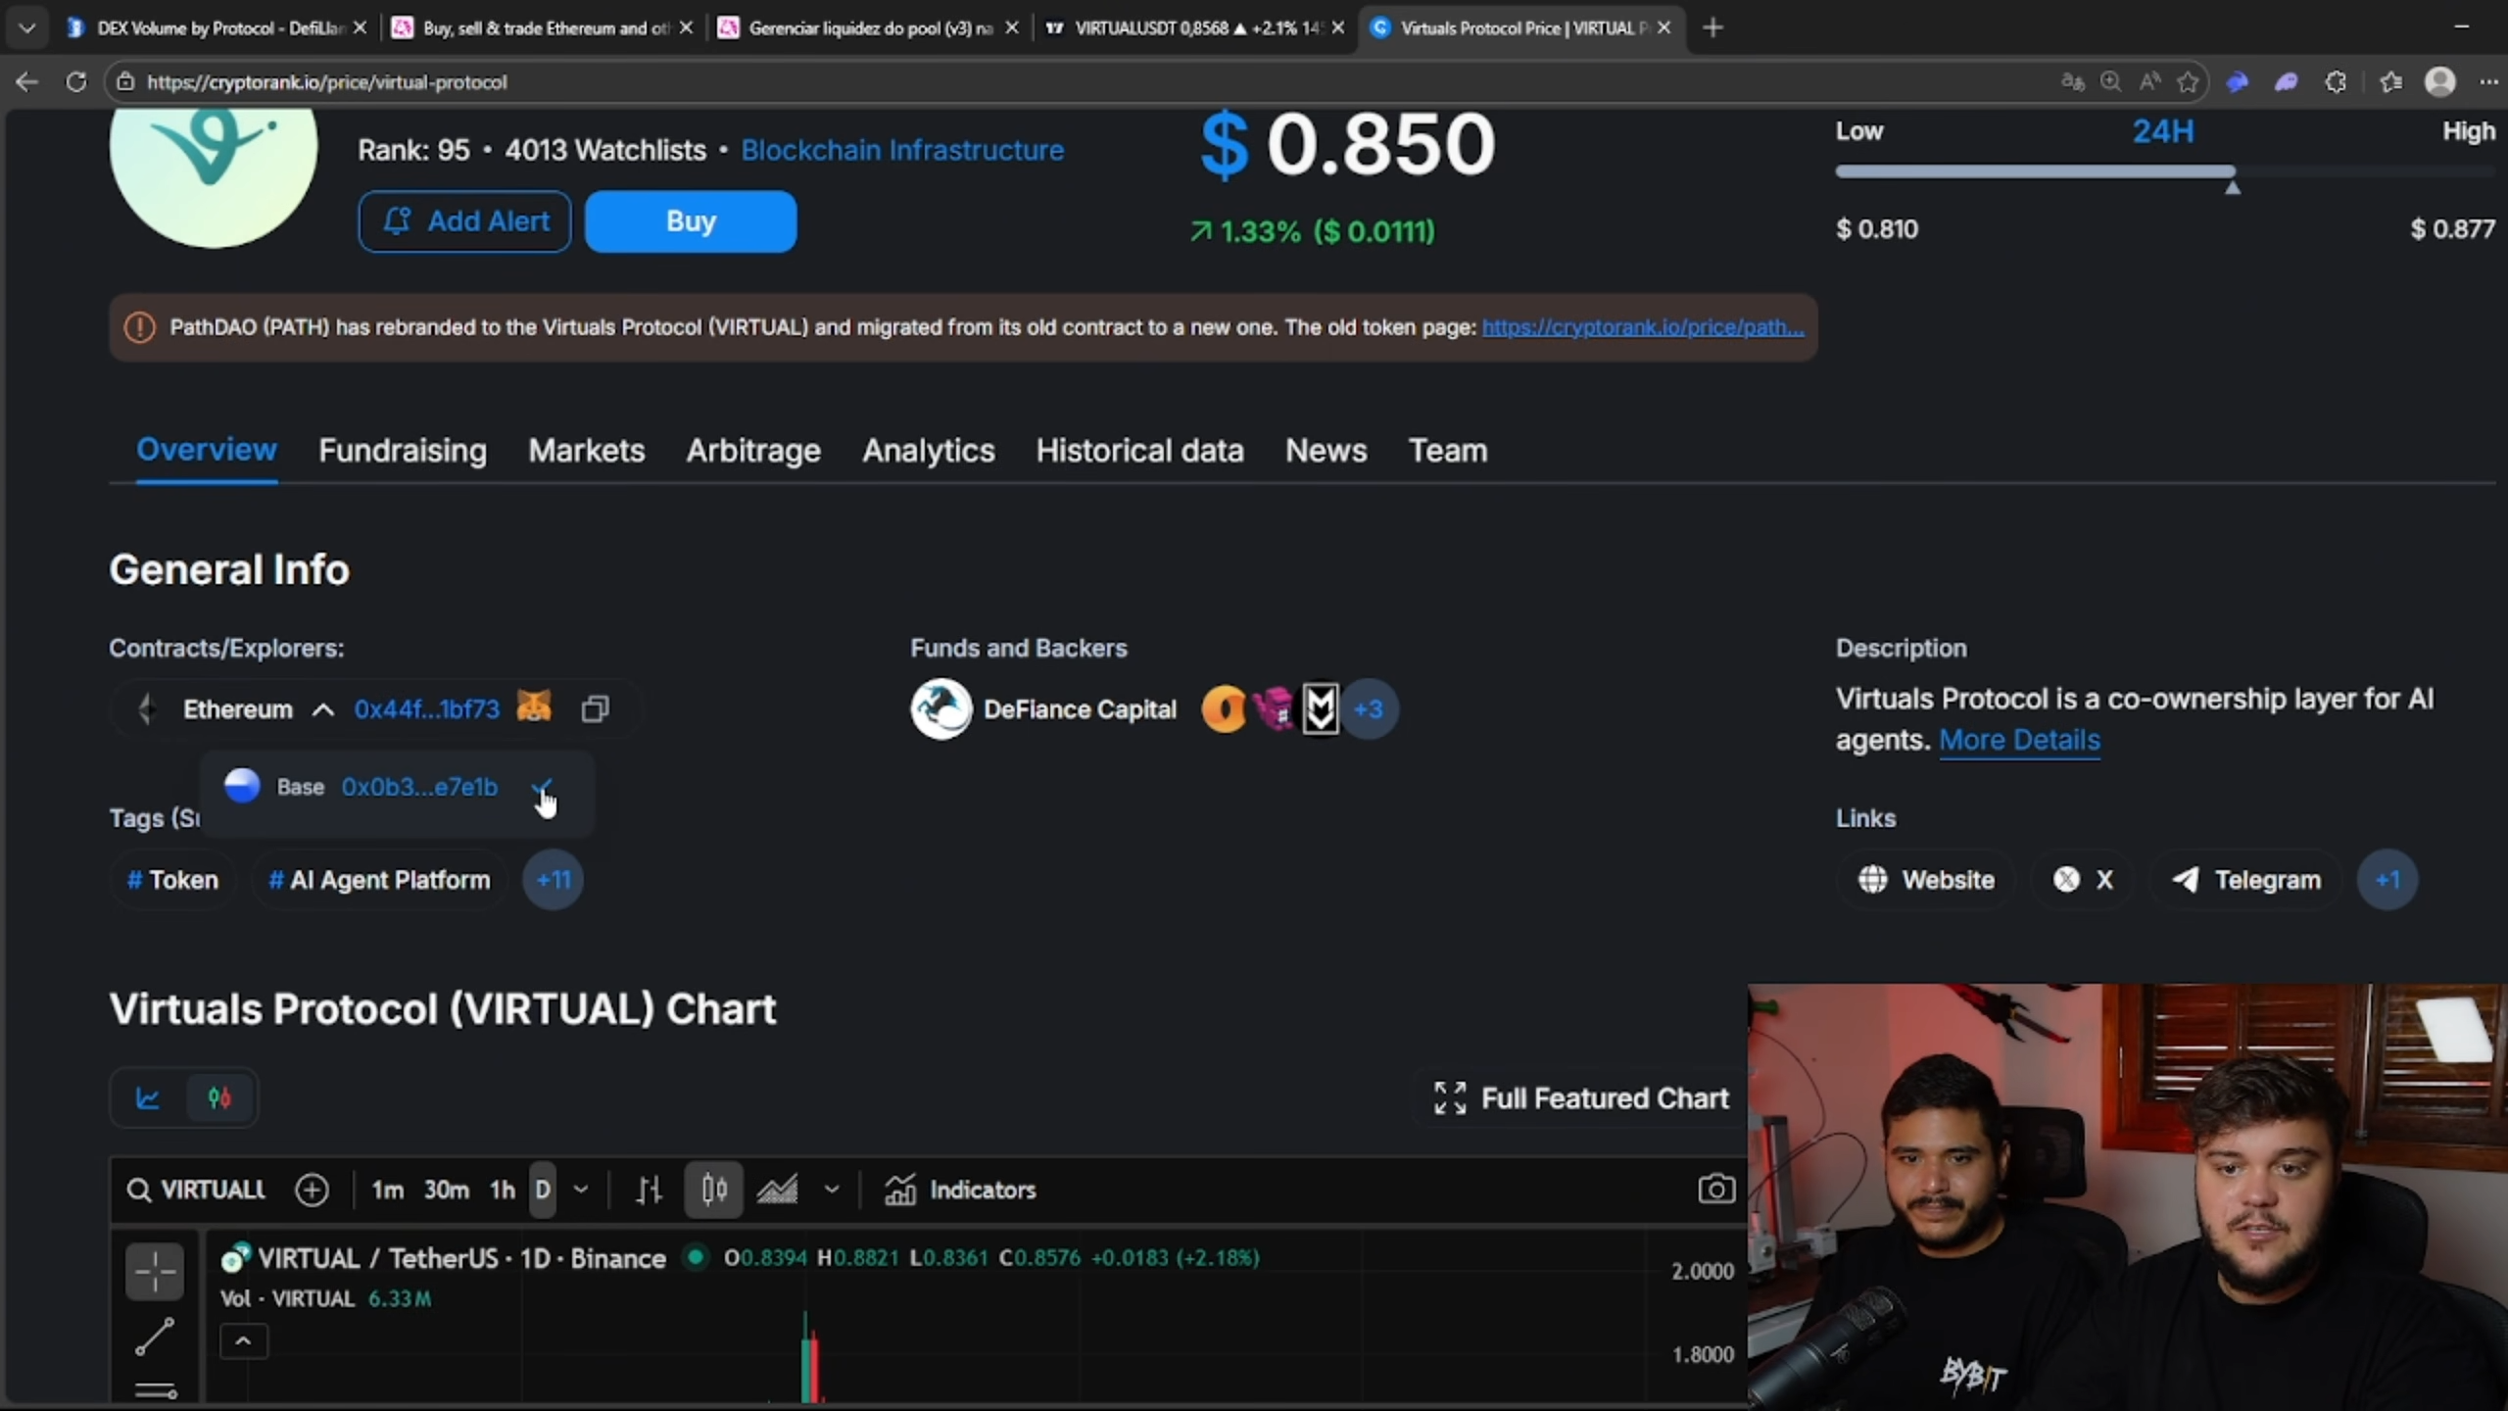Open the Fundraising tab

point(403,451)
